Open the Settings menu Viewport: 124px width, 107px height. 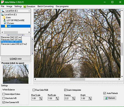pos(18,6)
